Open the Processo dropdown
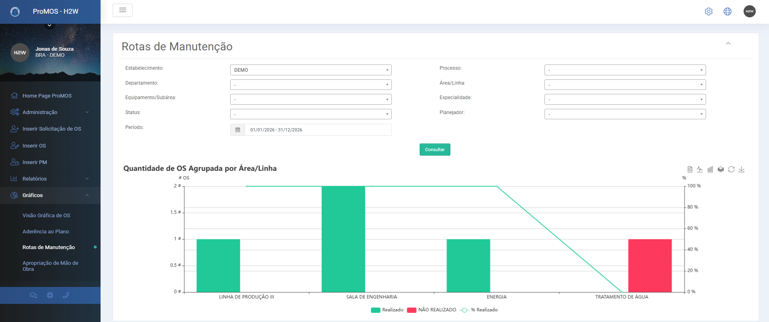Image resolution: width=769 pixels, height=322 pixels. point(625,70)
